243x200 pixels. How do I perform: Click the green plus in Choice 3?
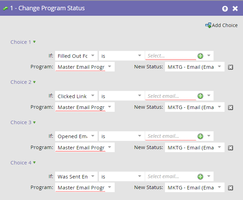(200, 136)
